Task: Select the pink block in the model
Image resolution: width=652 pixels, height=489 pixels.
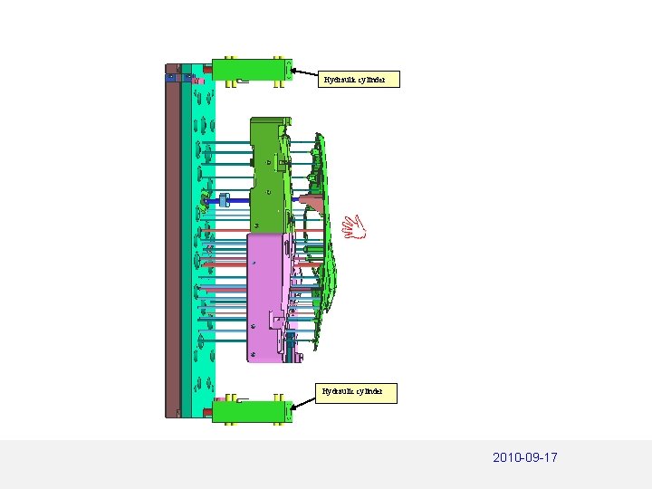Action: [267, 297]
